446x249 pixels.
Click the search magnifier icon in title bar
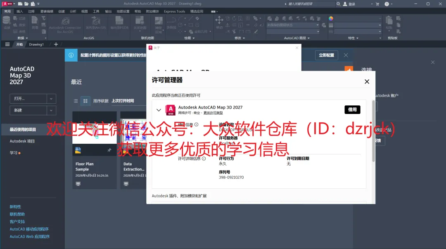[x=339, y=4]
